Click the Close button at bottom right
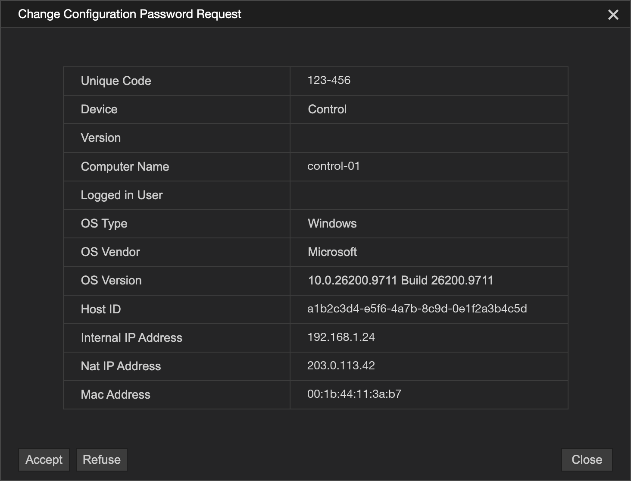Image resolution: width=631 pixels, height=481 pixels. pos(587,460)
